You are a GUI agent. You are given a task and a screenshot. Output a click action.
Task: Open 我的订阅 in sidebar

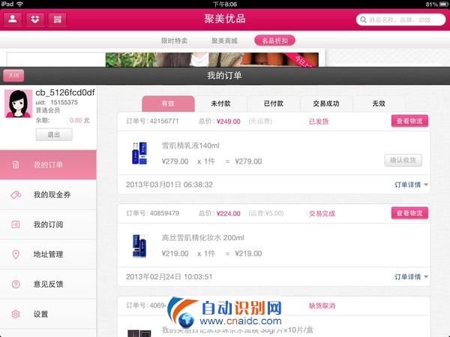pyautogui.click(x=48, y=224)
